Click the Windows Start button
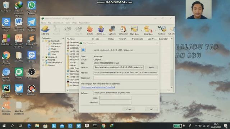The image size is (230, 129). click(4, 126)
